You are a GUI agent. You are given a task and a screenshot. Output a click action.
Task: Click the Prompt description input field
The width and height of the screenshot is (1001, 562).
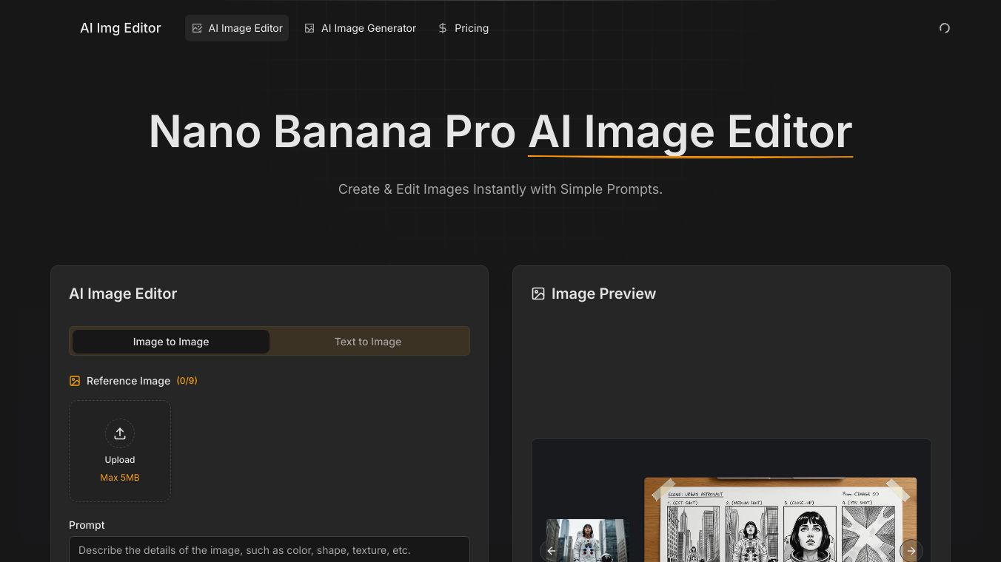[269, 549]
